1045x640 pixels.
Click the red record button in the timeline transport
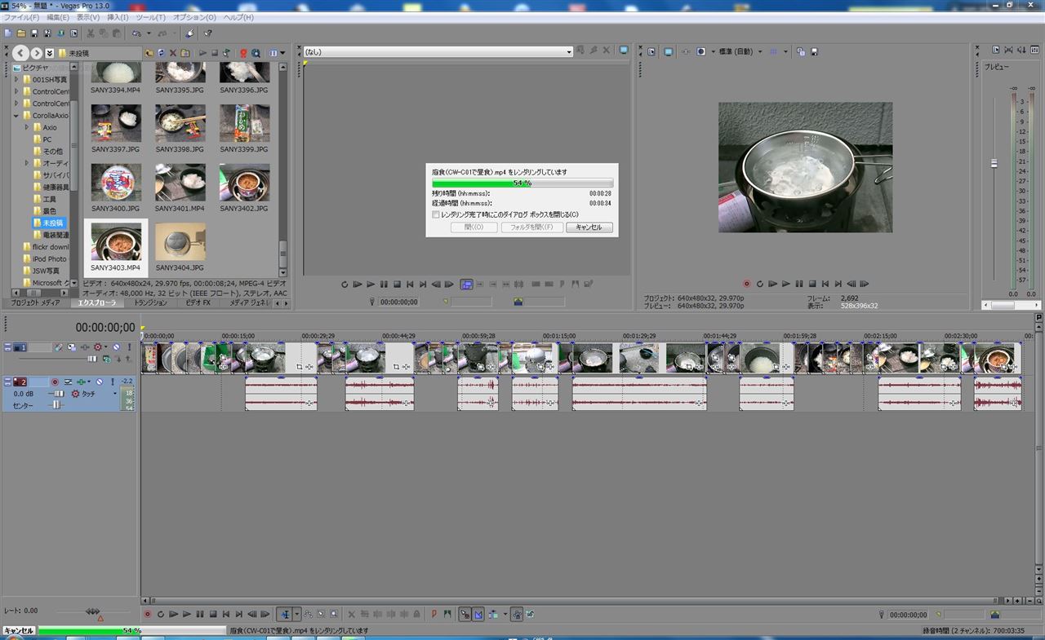click(x=147, y=613)
